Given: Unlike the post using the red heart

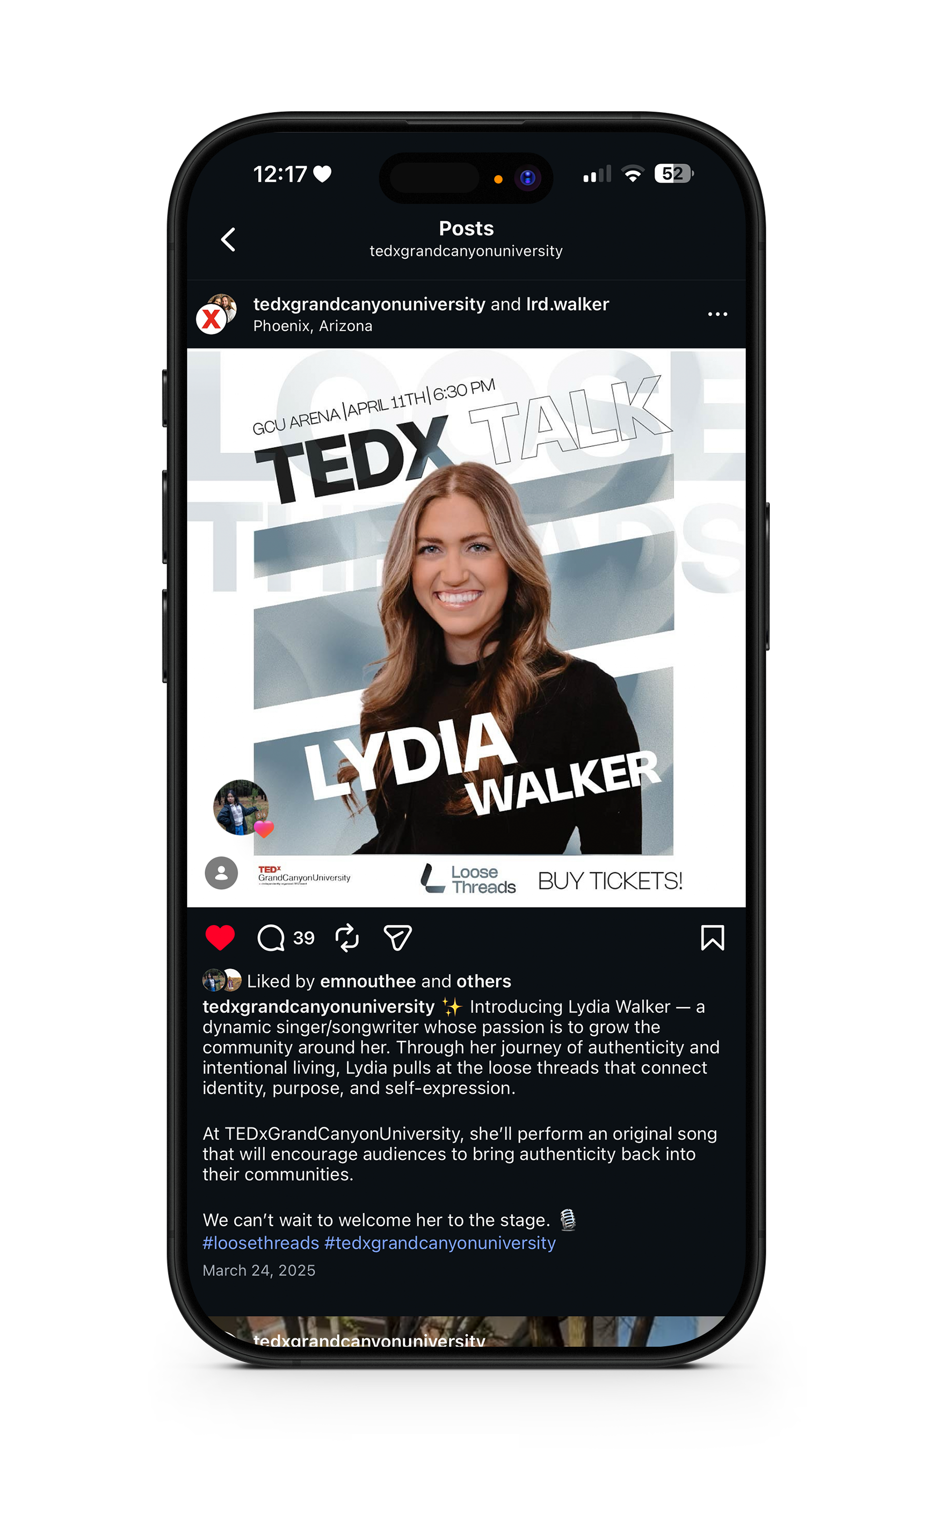Looking at the screenshot, I should [220, 937].
